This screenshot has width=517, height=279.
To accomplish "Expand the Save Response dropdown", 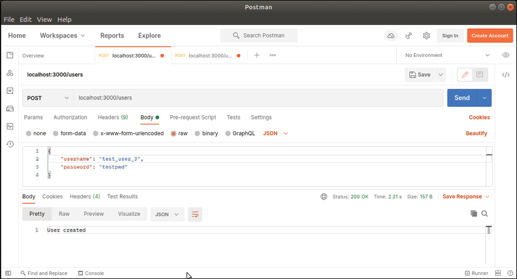I will (x=466, y=196).
